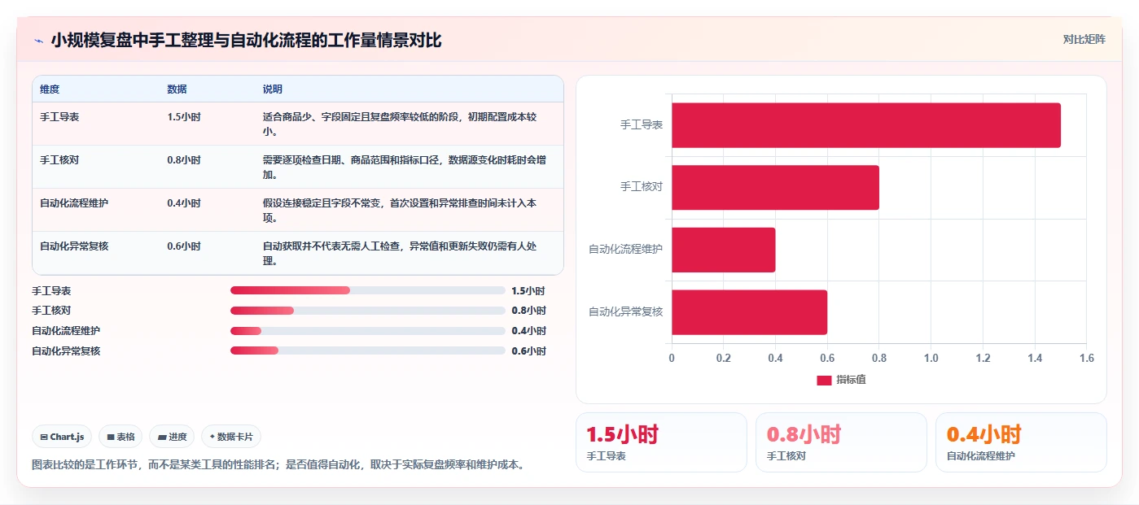This screenshot has height=505, width=1139.
Task: Click the 1.6 x-axis tick label
Action: click(1086, 358)
